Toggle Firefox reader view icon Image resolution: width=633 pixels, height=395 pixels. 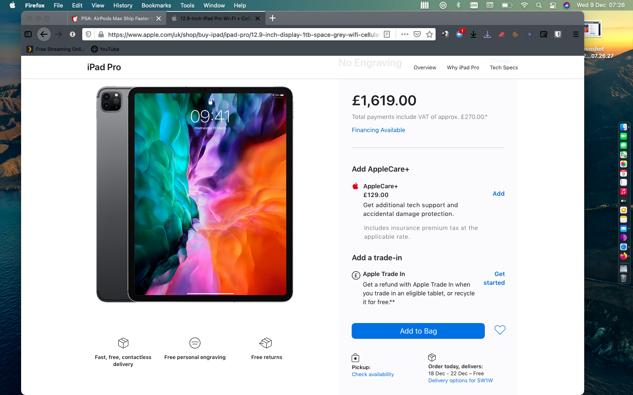pyautogui.click(x=387, y=34)
